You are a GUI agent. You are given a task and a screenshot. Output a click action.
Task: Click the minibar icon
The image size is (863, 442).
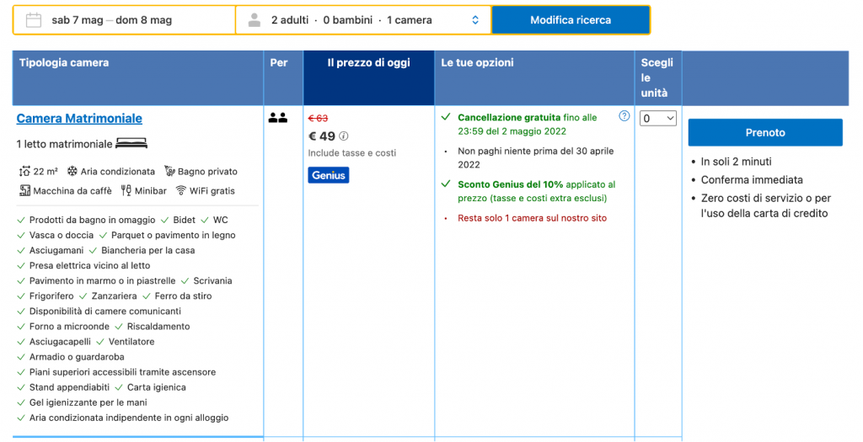126,191
